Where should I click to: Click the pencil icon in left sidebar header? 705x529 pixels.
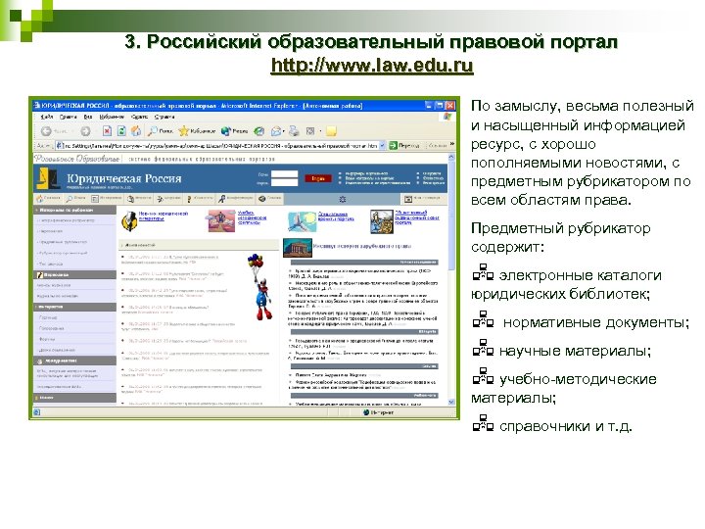click(39, 274)
